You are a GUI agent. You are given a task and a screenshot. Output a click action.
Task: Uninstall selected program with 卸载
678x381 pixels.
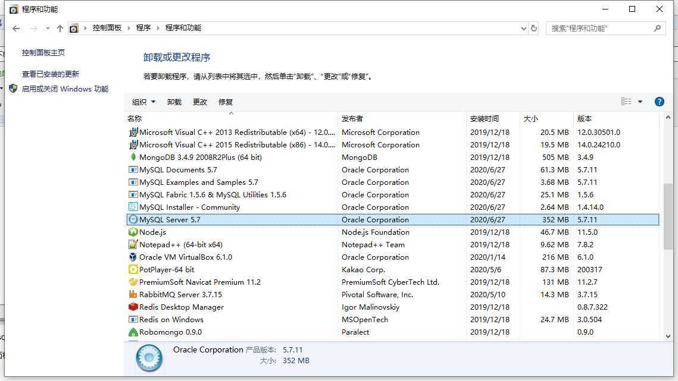[174, 102]
